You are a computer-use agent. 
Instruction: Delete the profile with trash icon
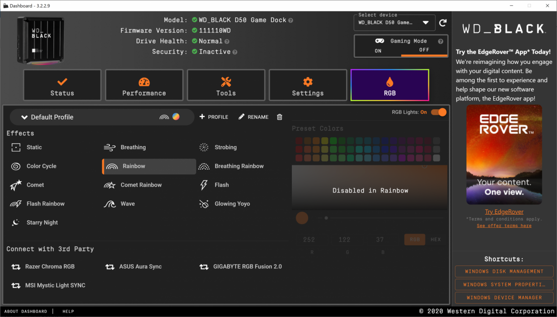click(x=279, y=117)
